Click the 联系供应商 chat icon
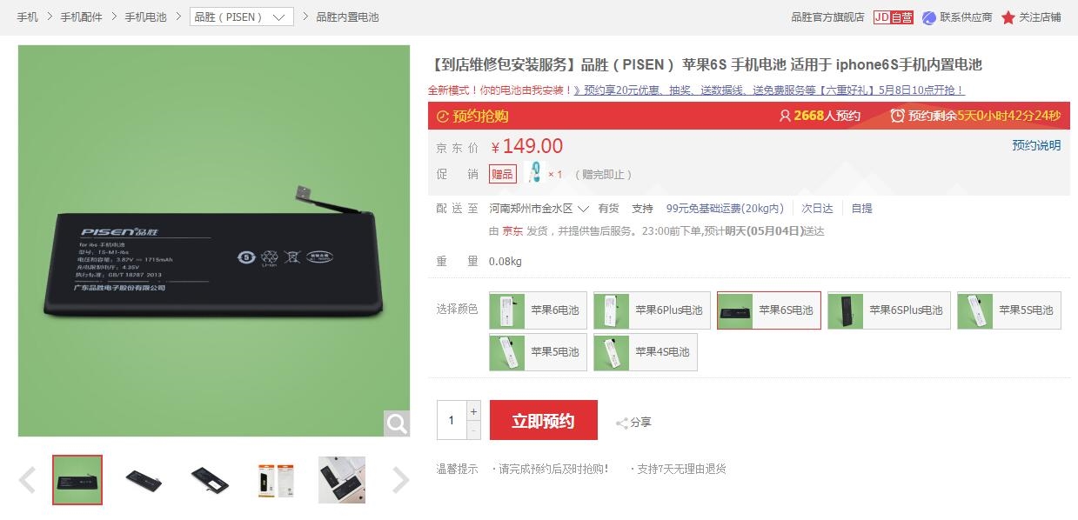Screen dimensions: 1078x520 point(929,17)
